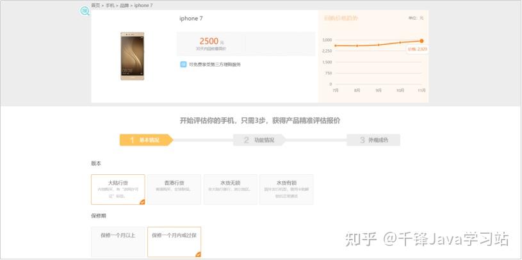Click the 回购价格趋势 chart title
The image size is (522, 260).
341,18
